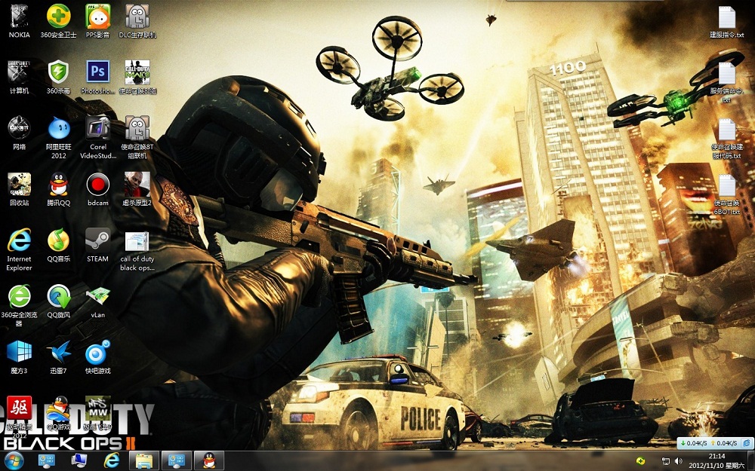This screenshot has height=471, width=755.
Task: Click the PPS影音 desktop icon
Action: [97, 16]
